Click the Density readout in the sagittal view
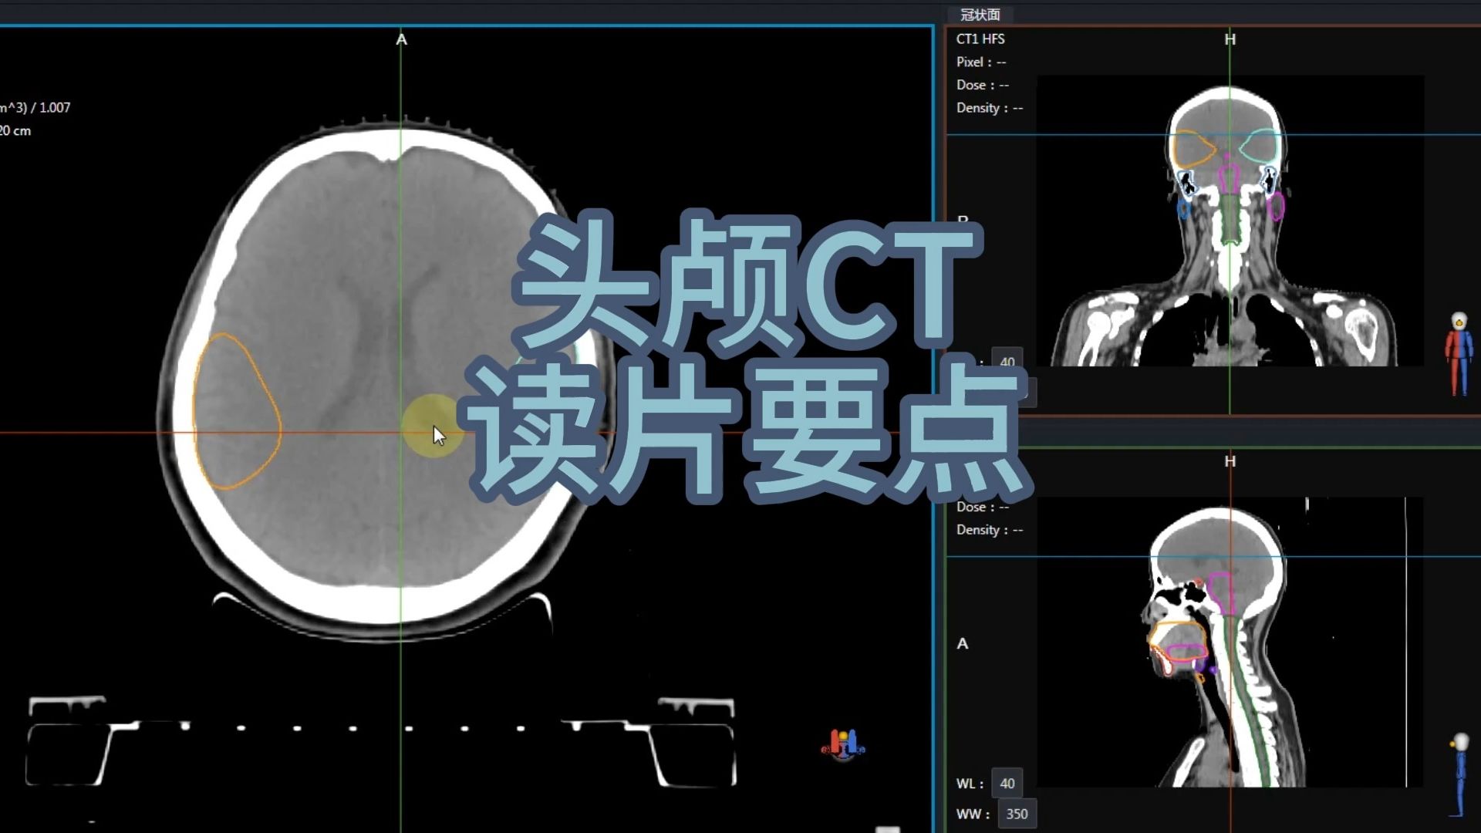 [990, 530]
